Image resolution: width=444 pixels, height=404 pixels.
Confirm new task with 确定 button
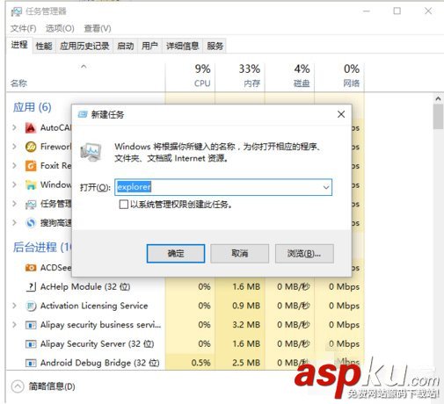coord(176,254)
